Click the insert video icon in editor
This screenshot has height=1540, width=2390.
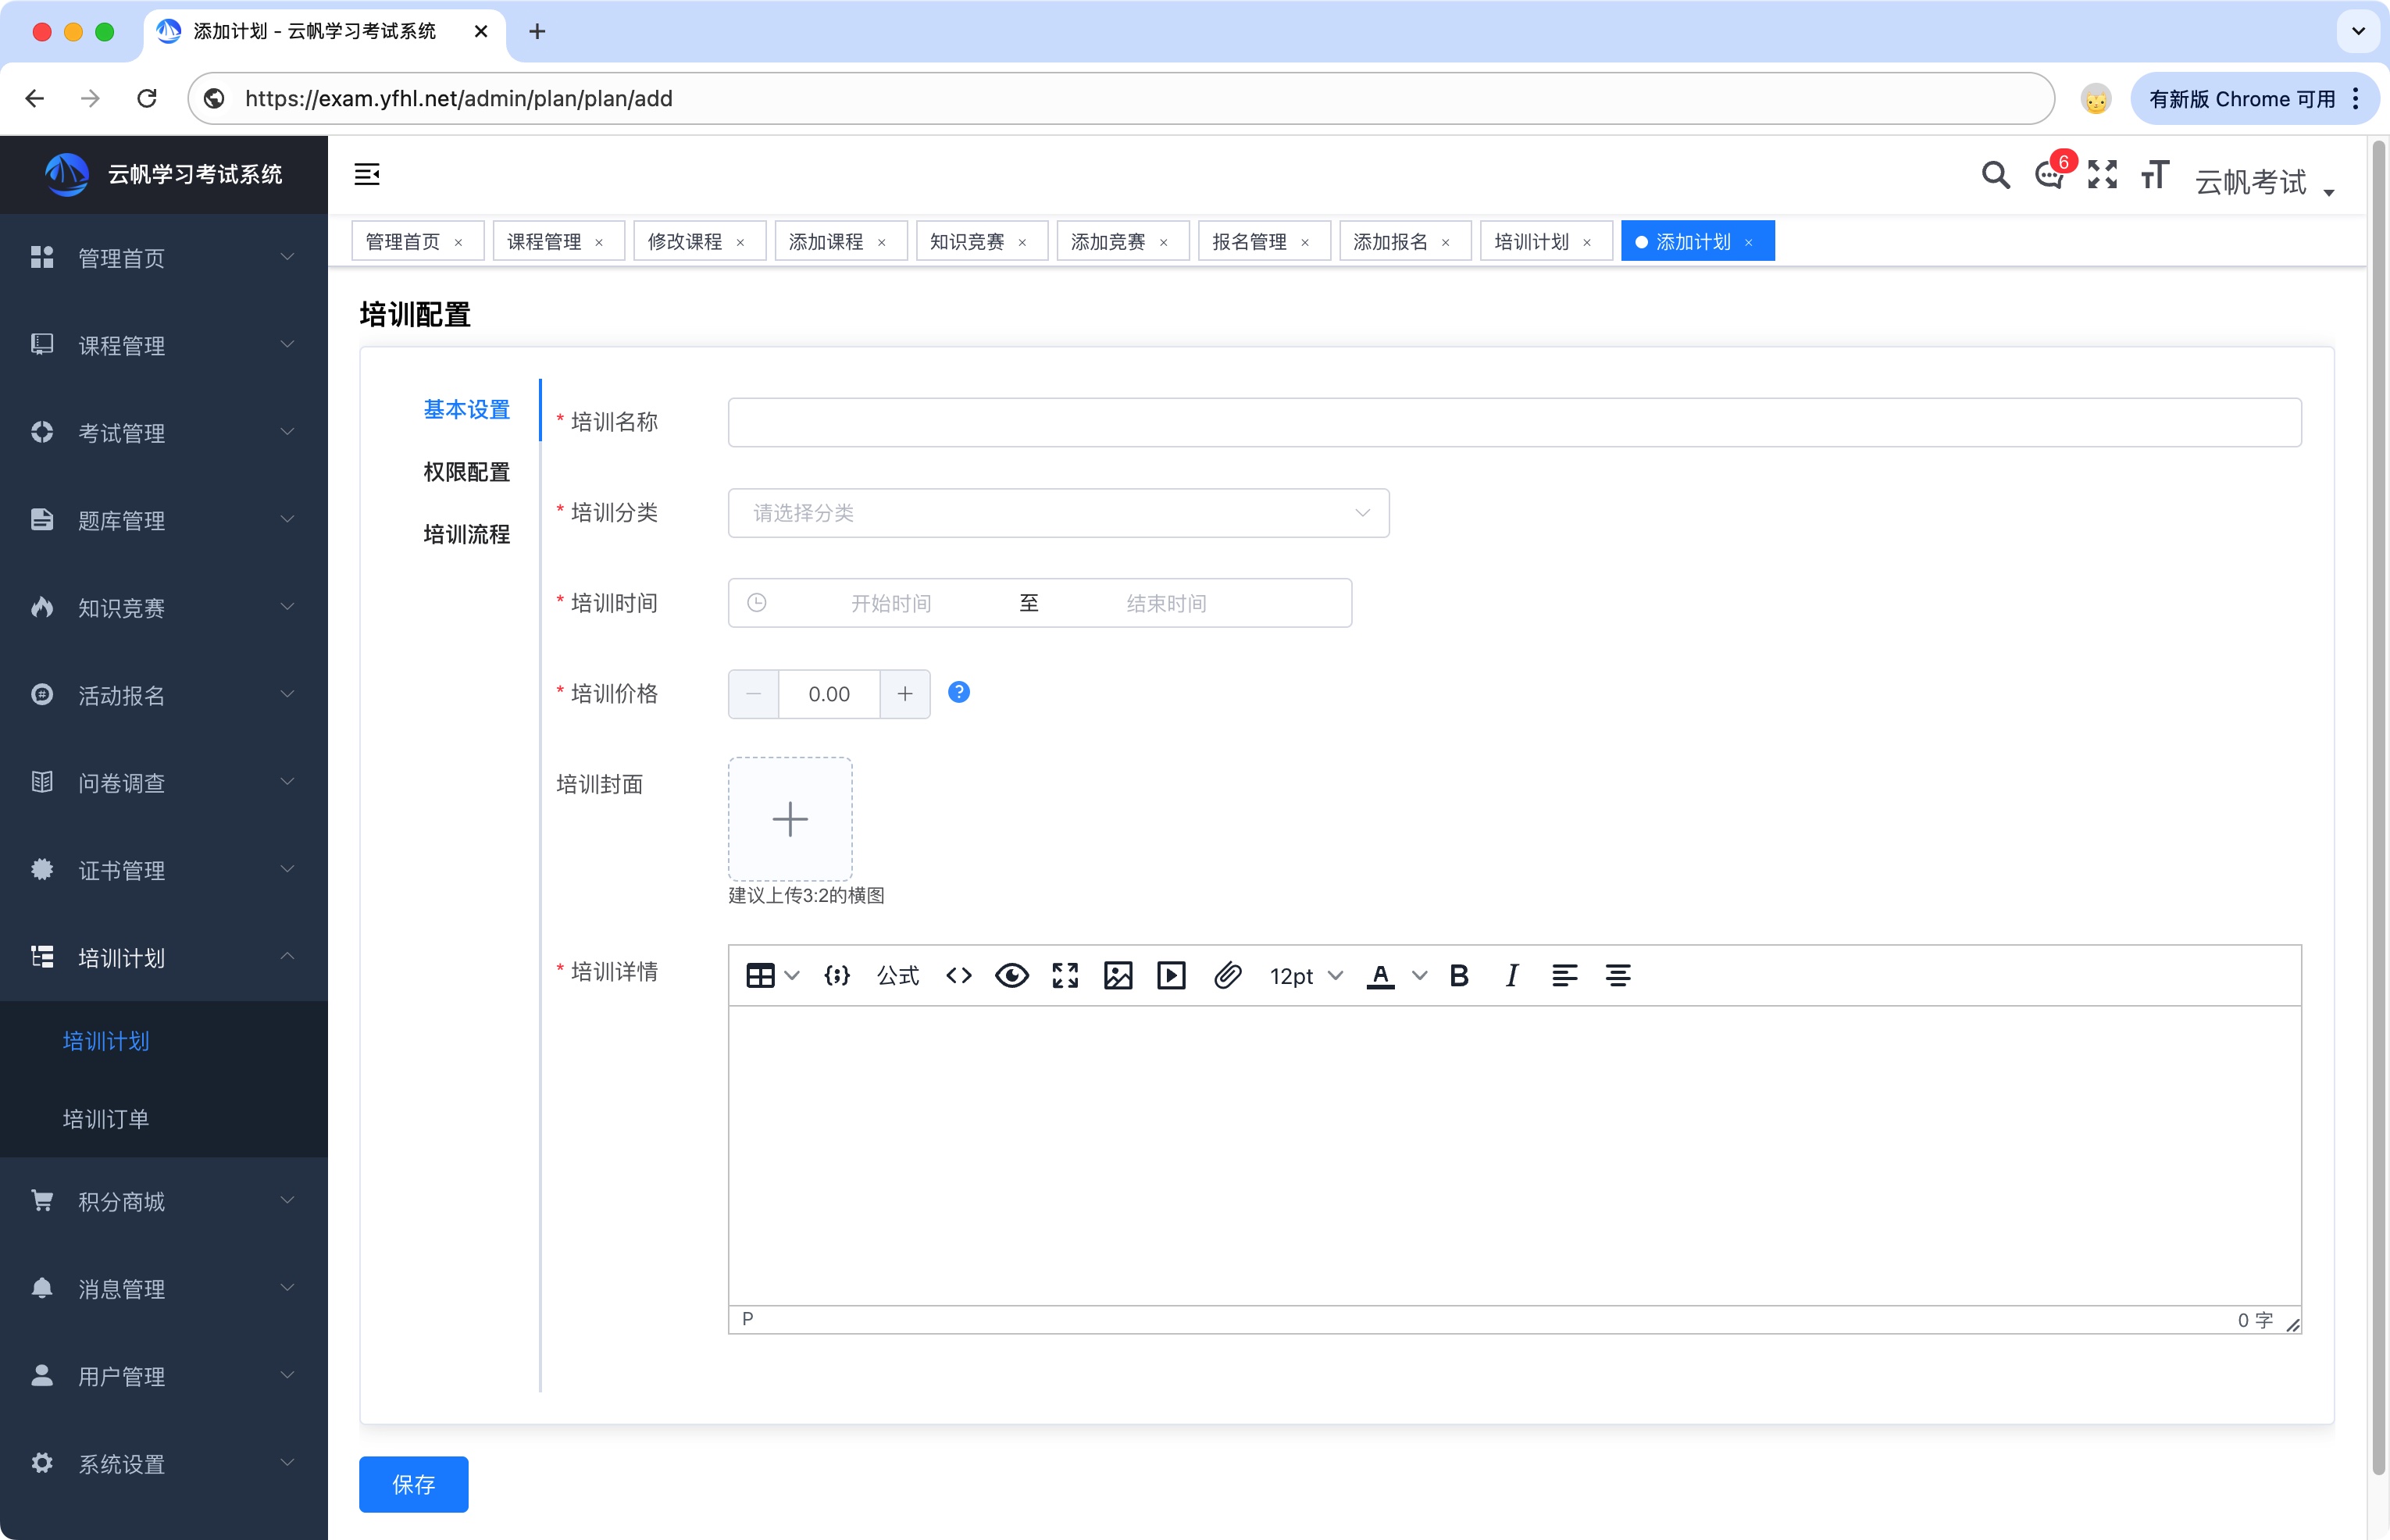click(1171, 975)
